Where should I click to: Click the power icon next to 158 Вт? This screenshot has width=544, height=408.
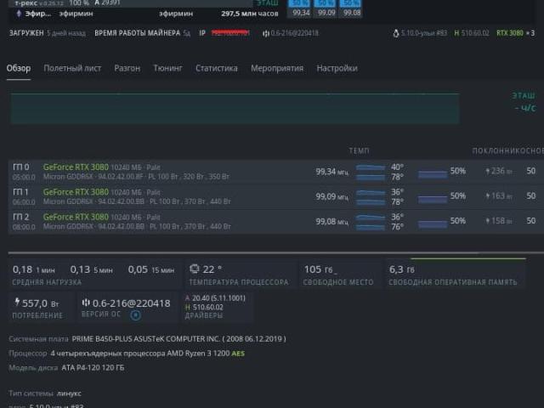(x=487, y=220)
